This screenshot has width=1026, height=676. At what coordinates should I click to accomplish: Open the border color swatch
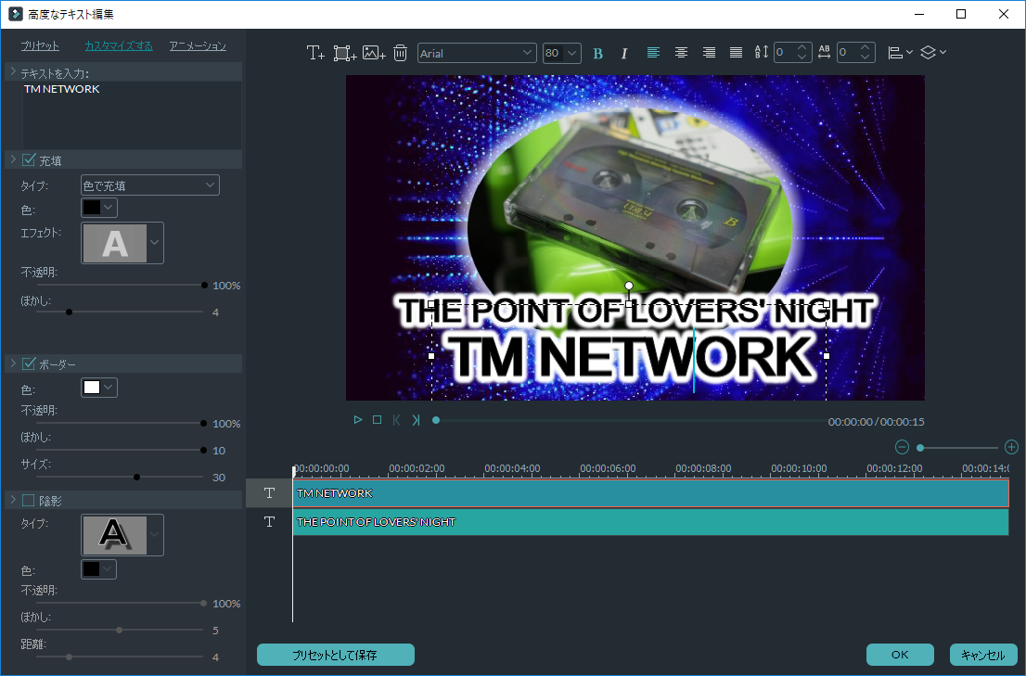tap(99, 388)
